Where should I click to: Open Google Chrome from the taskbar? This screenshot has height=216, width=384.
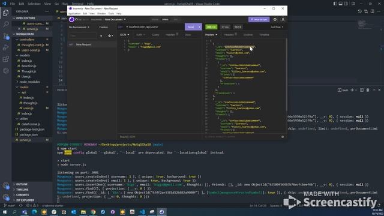pos(93,212)
